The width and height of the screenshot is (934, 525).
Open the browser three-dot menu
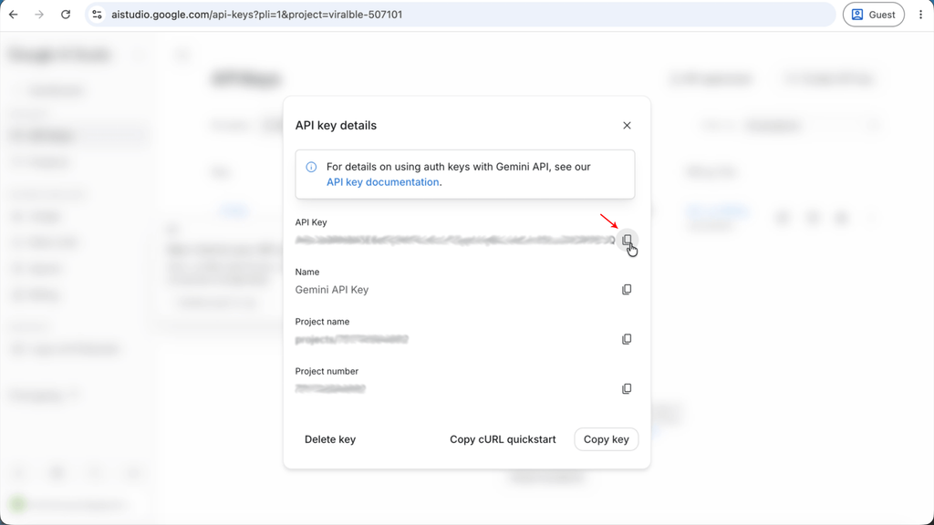tap(920, 15)
